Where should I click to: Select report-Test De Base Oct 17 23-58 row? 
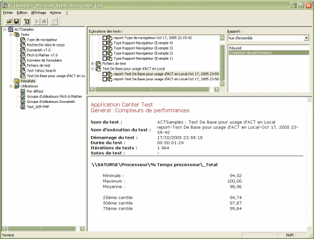[x=166, y=79]
